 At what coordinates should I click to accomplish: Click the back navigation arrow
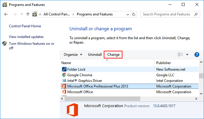click(6, 14)
